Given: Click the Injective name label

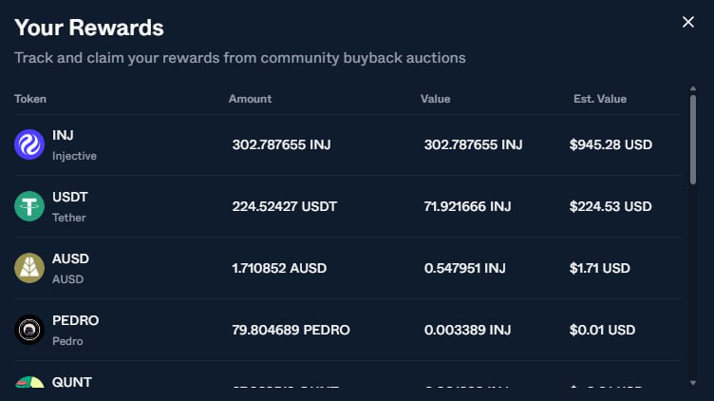Looking at the screenshot, I should point(74,156).
